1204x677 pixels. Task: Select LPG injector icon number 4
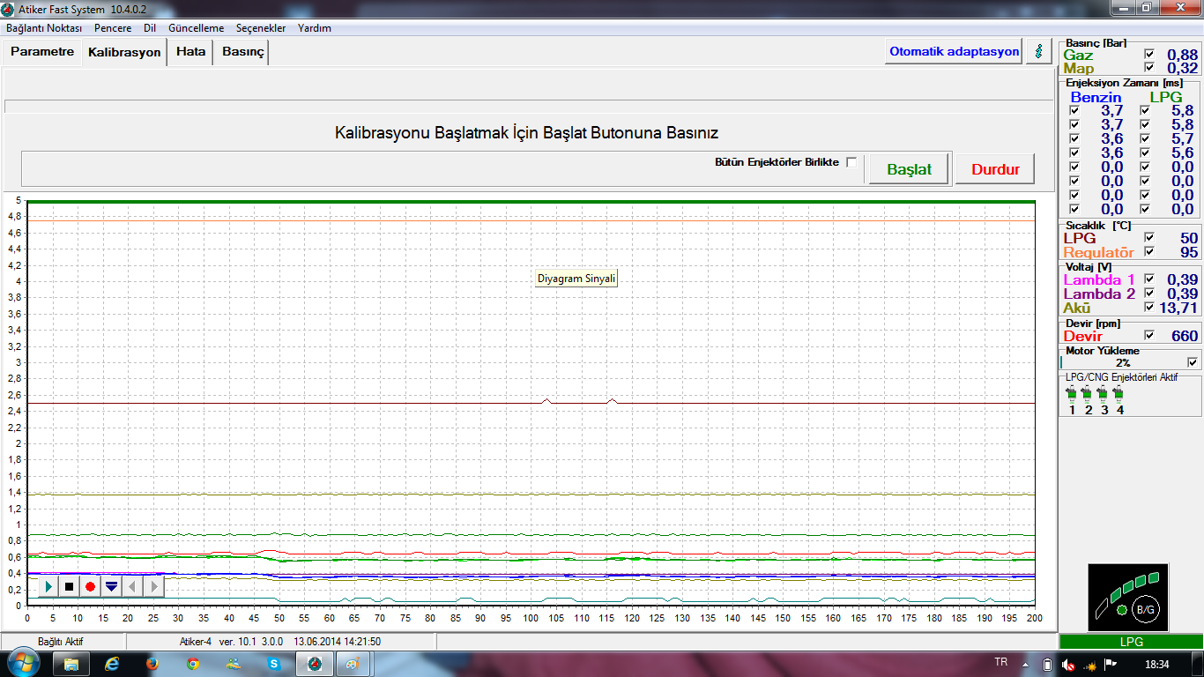point(1119,393)
